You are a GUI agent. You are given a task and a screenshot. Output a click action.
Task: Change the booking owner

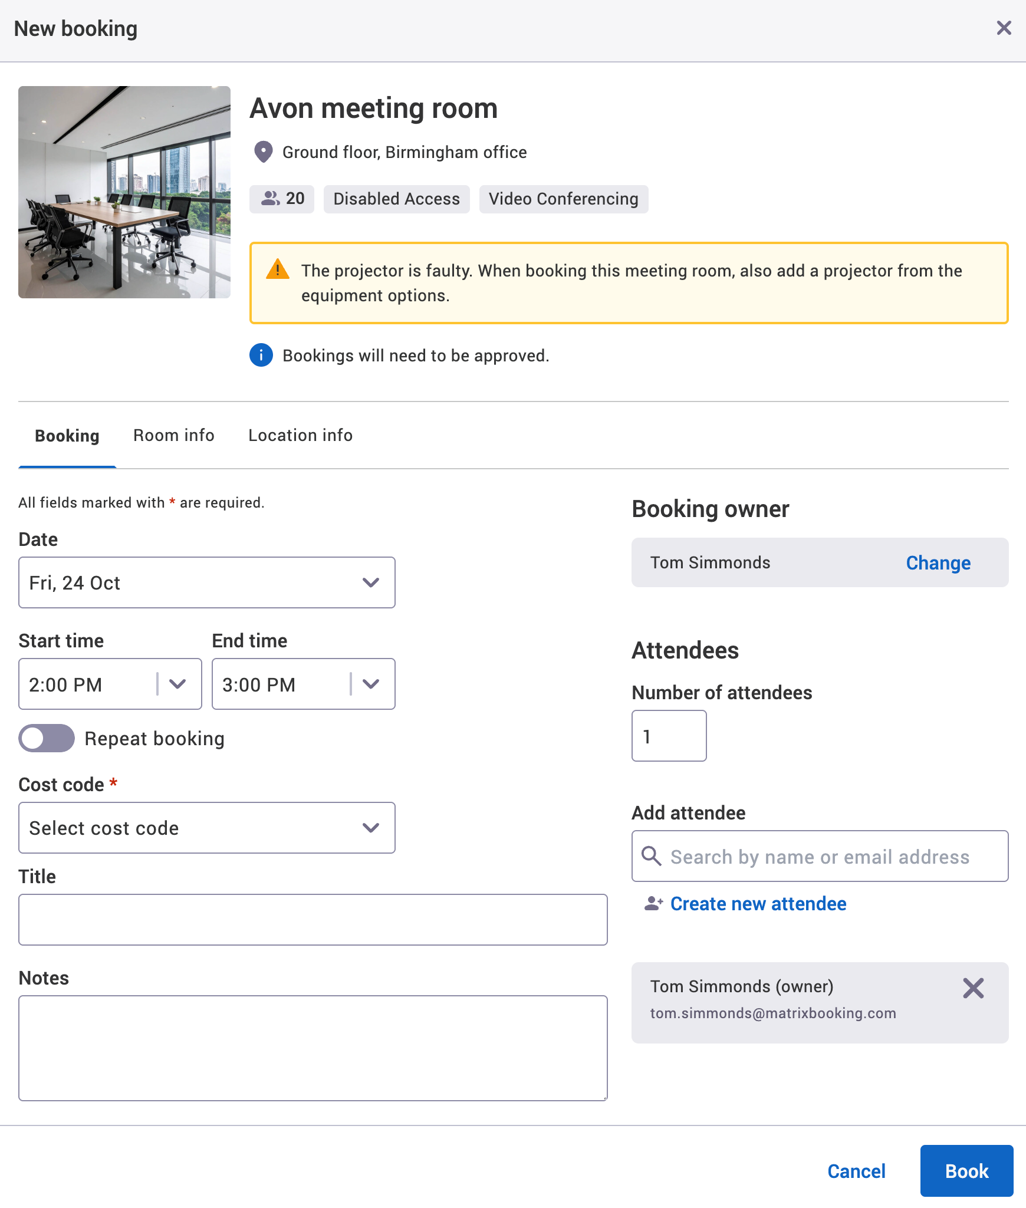938,562
